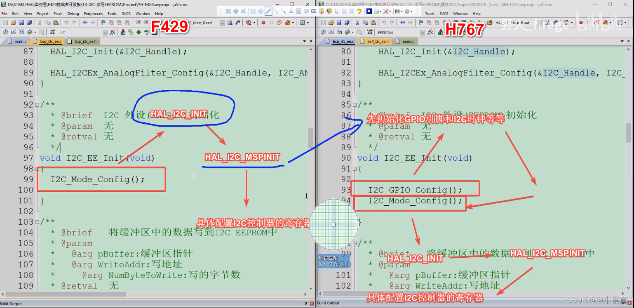Open Options for Target wand in F429

(x=112, y=32)
